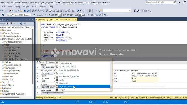Click the Results to Grid icon
The width and height of the screenshot is (187, 105).
coord(80,15)
